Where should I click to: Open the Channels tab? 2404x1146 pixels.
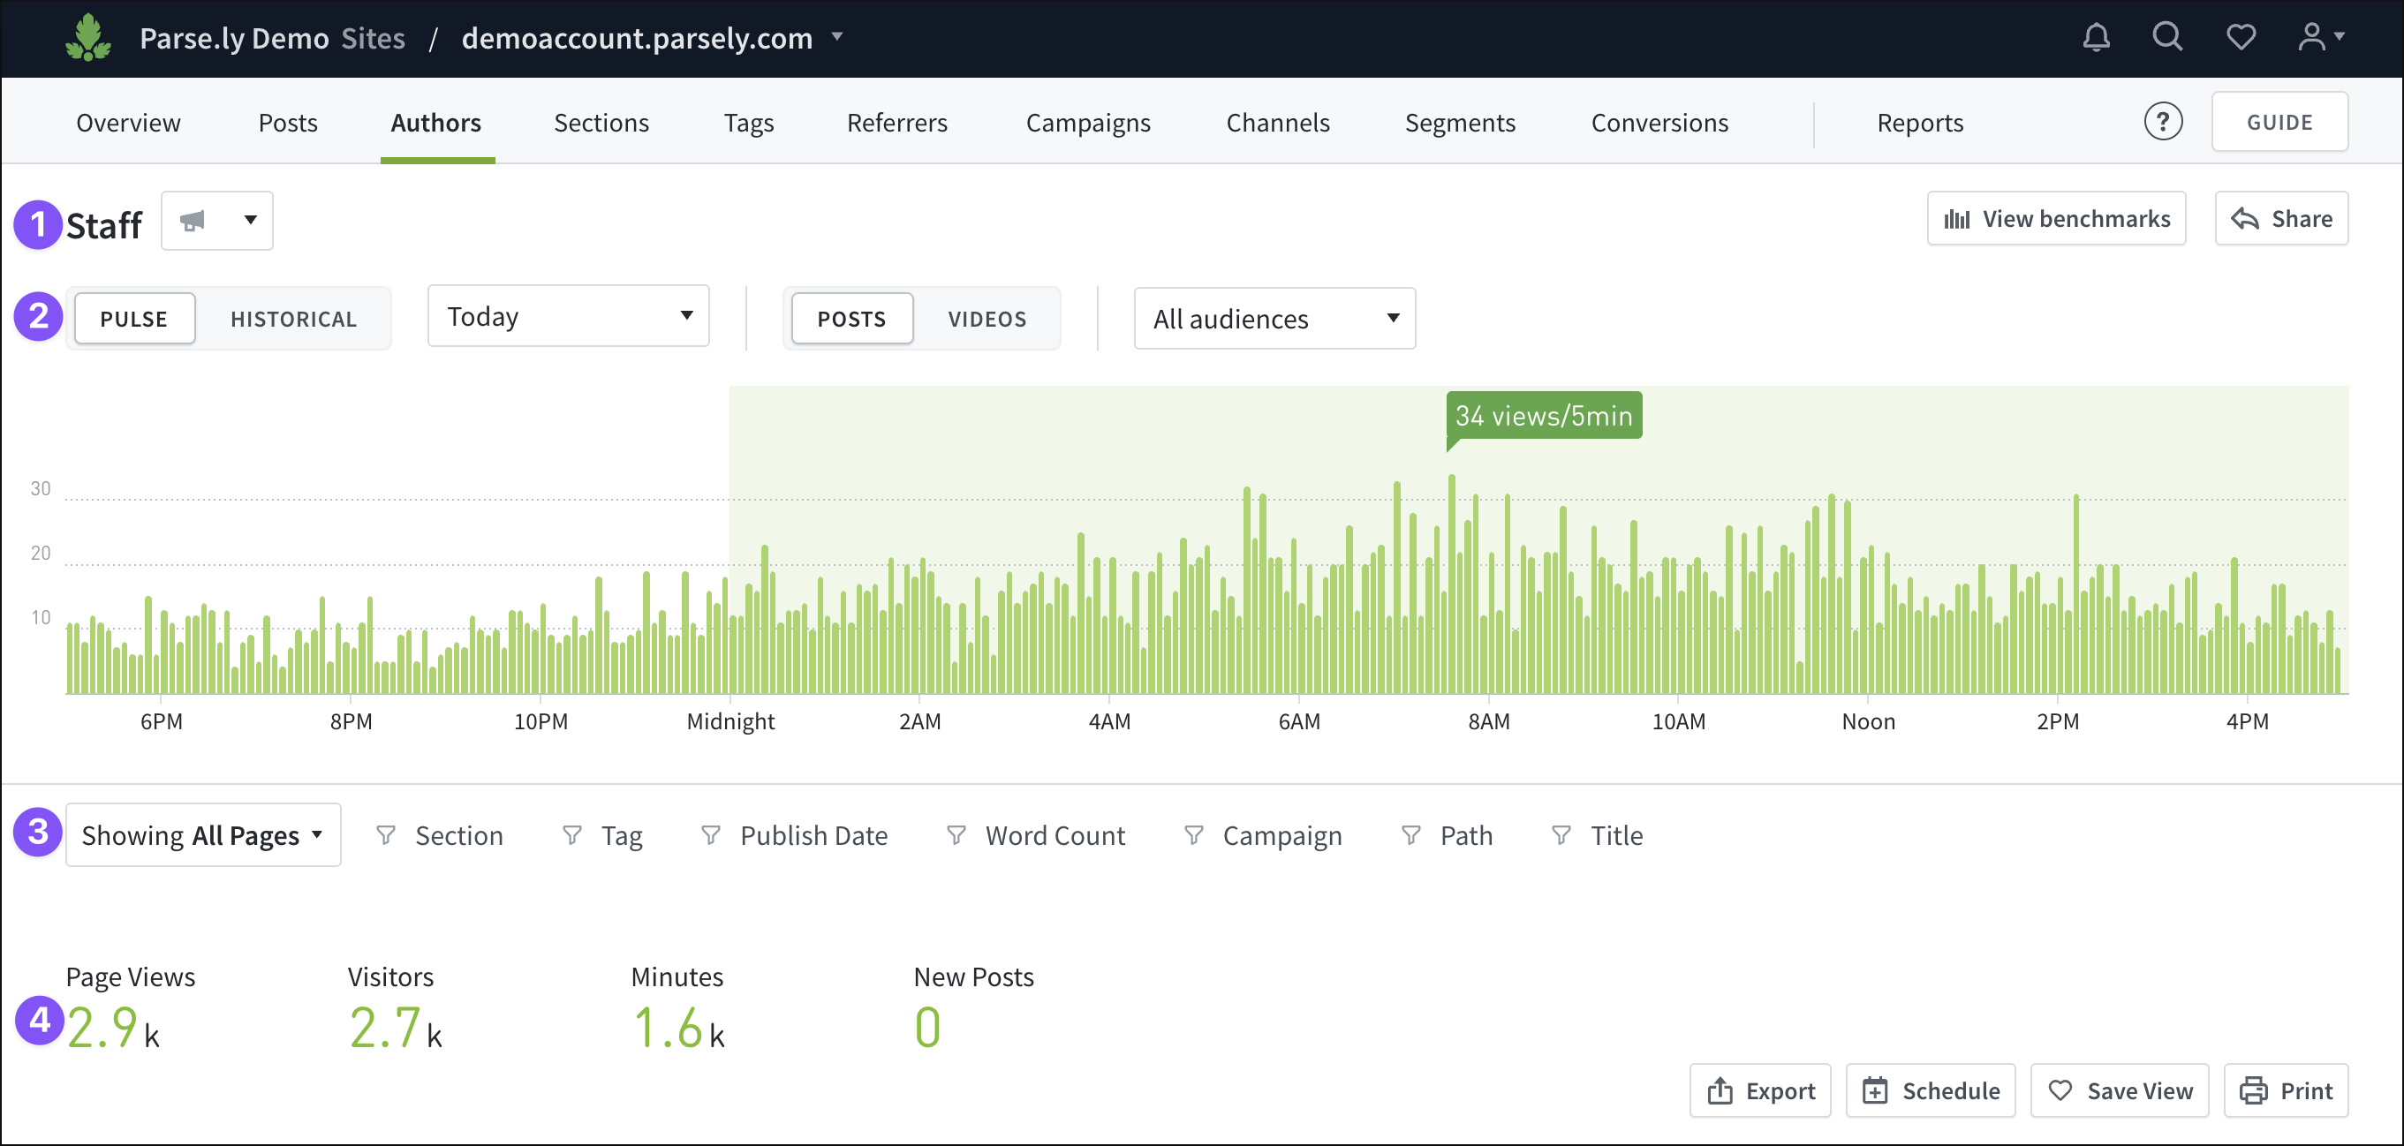point(1279,124)
